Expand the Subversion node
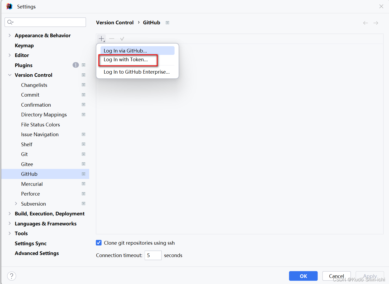The image size is (389, 284). tap(16, 203)
